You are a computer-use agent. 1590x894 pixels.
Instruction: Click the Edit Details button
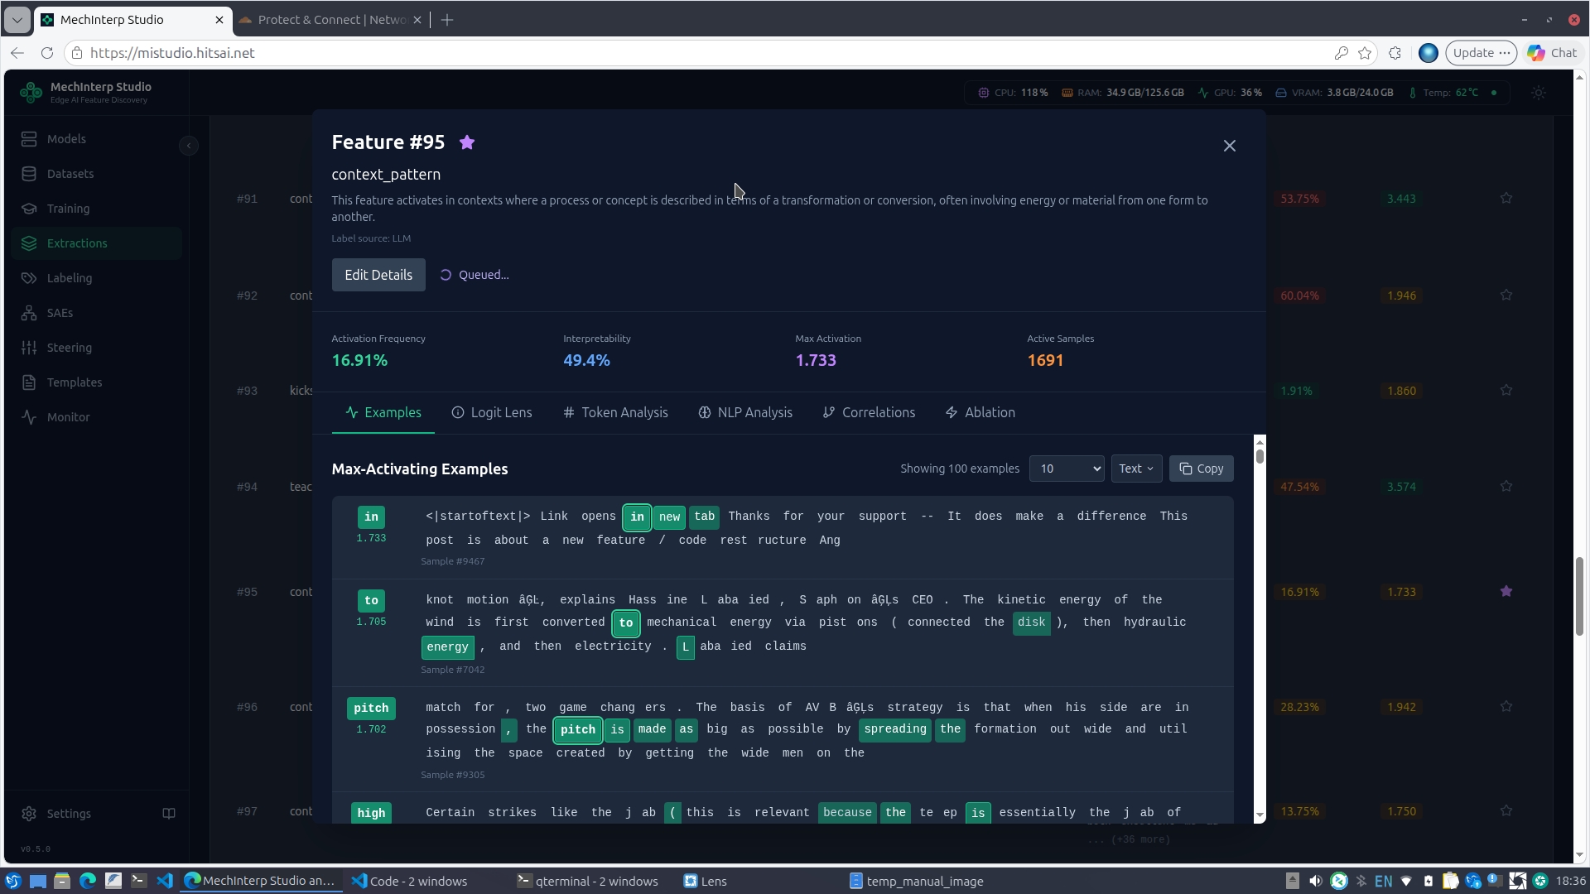click(378, 275)
